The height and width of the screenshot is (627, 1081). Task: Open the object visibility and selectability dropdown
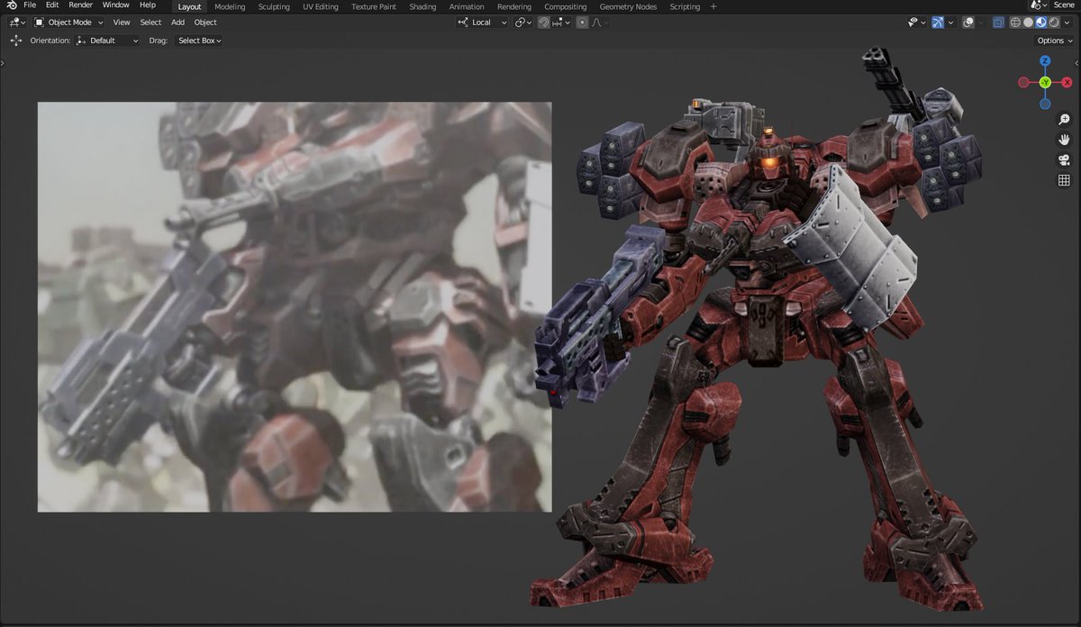[x=917, y=23]
